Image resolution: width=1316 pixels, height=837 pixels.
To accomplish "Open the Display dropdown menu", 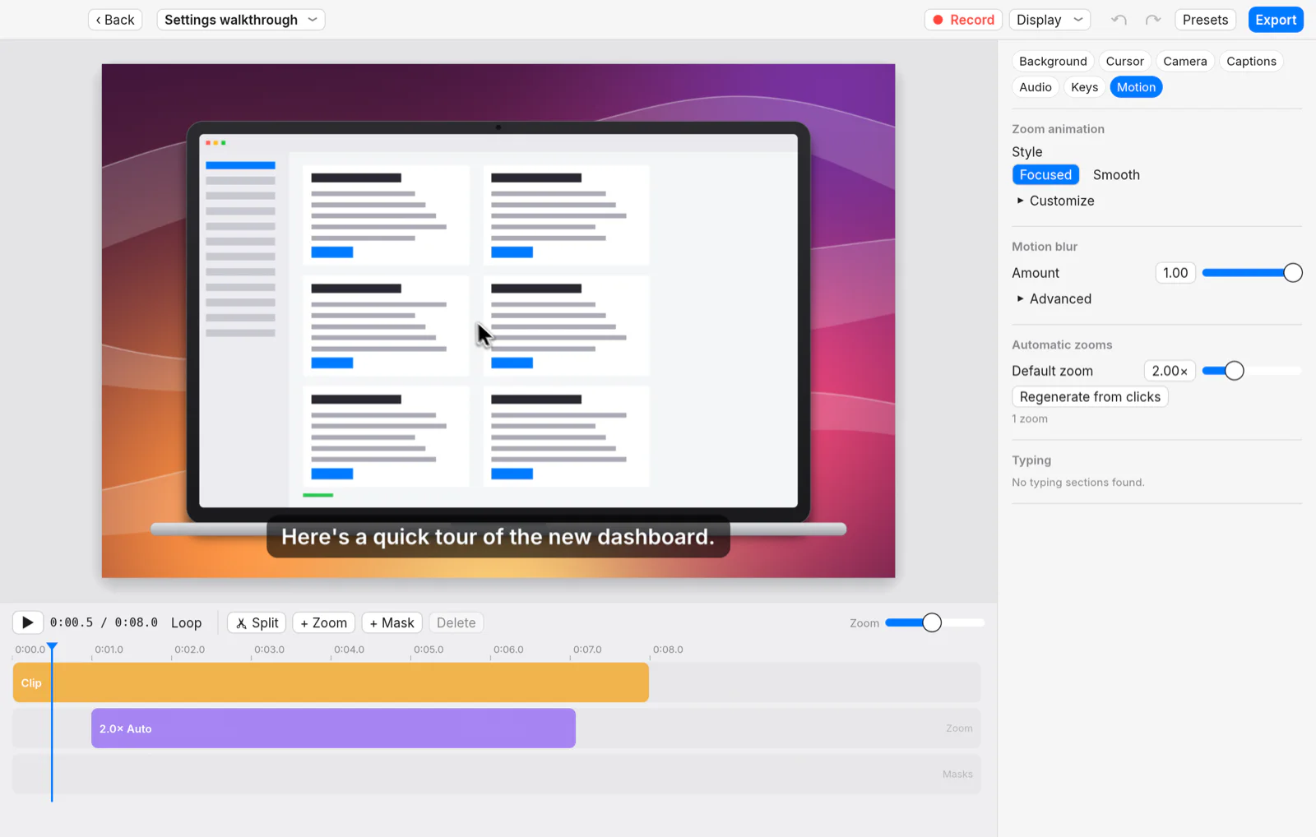I will point(1050,20).
